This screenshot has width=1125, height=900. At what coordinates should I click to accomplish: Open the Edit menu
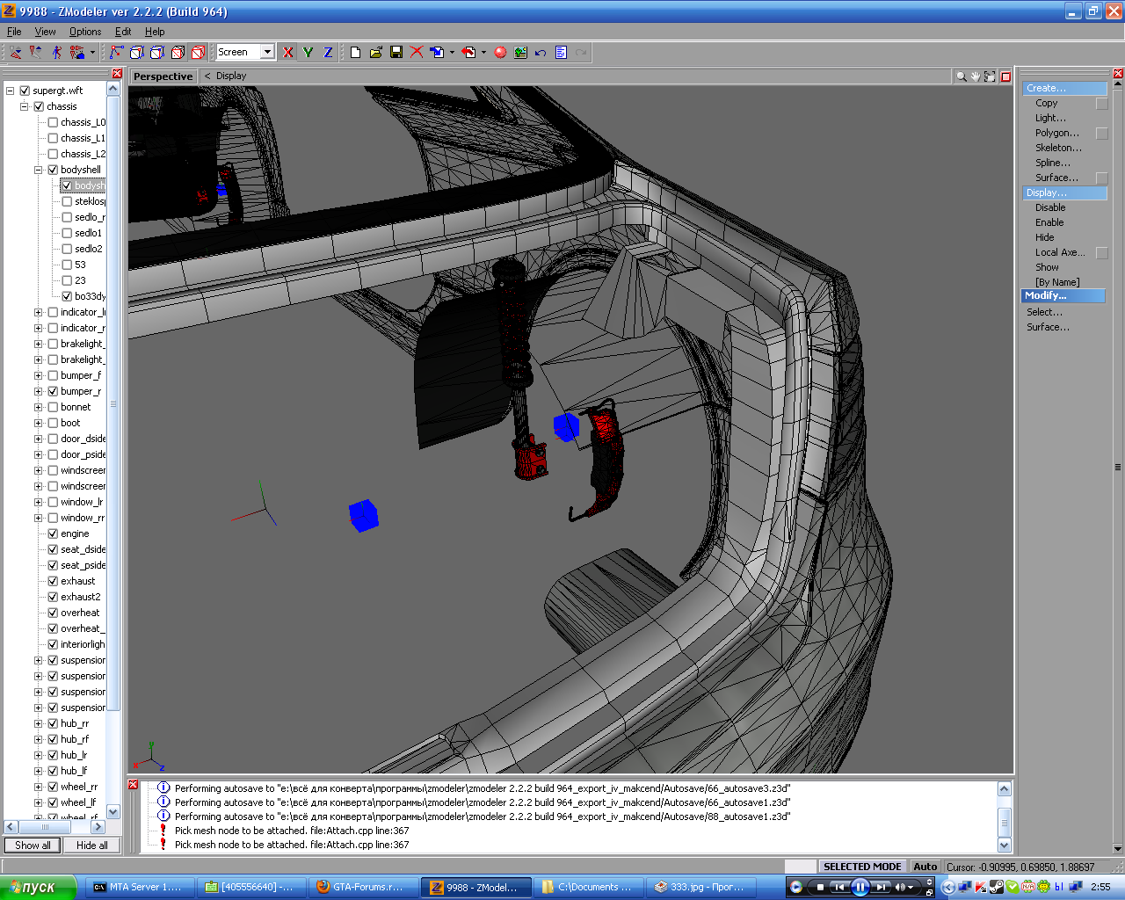tap(123, 32)
